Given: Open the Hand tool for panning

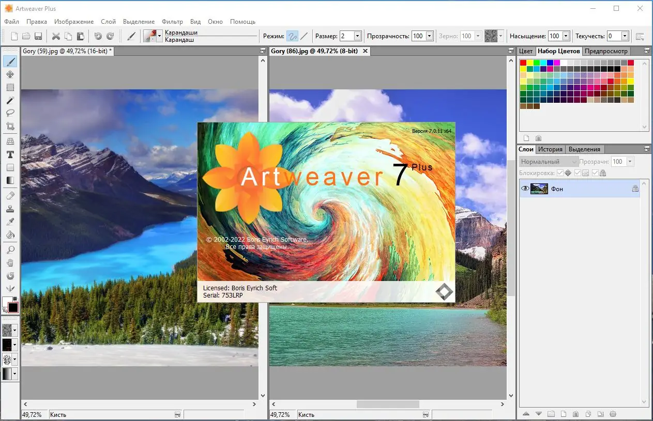Looking at the screenshot, I should 10,262.
